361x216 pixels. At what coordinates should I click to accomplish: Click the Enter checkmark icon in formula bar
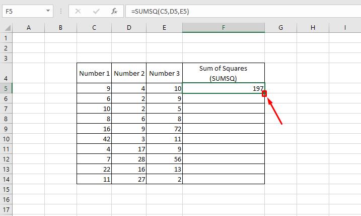(96, 11)
